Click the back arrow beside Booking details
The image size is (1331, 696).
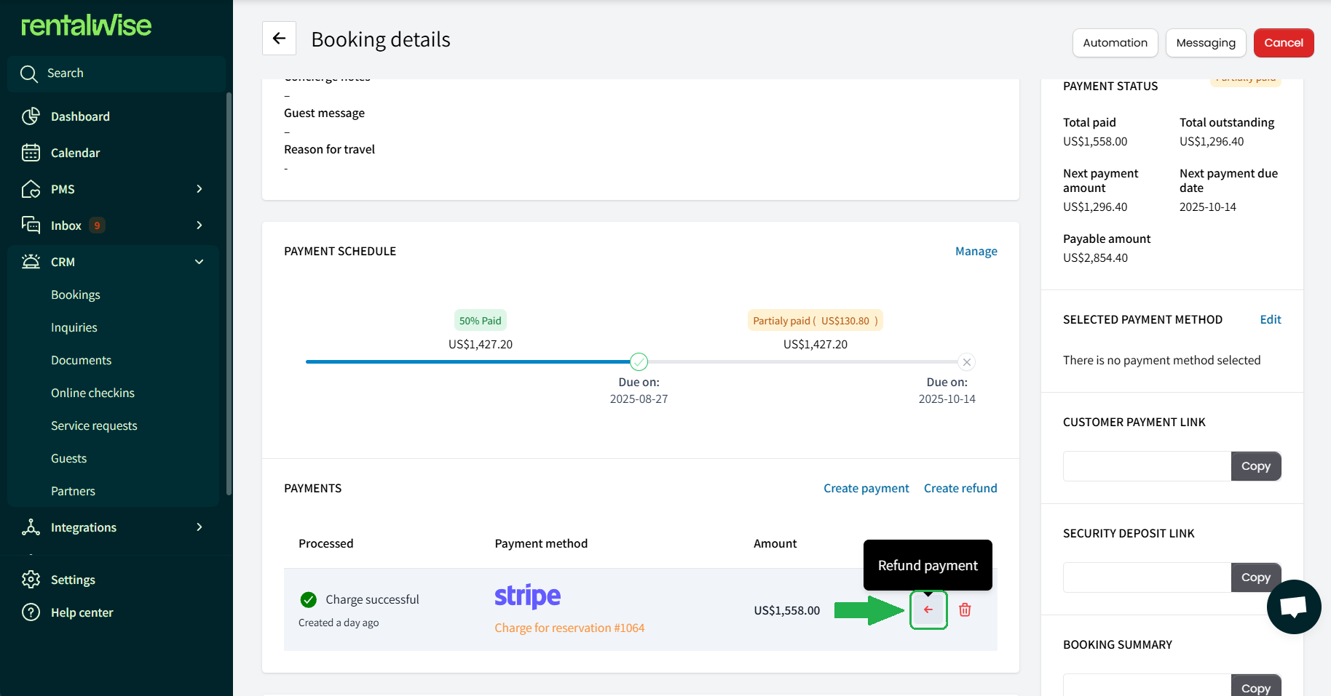coord(279,39)
